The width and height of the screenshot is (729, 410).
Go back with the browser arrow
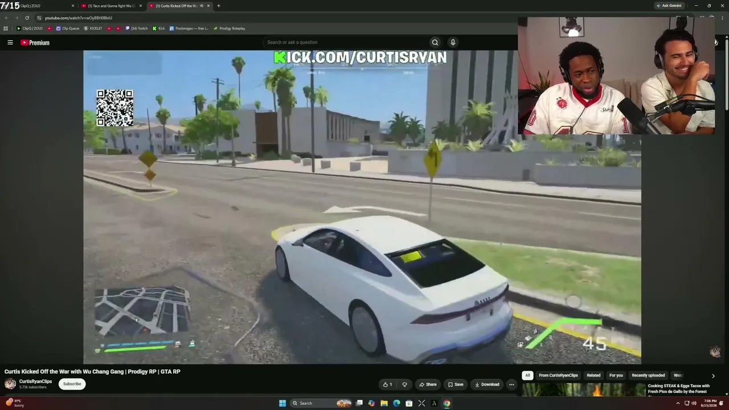[6, 18]
